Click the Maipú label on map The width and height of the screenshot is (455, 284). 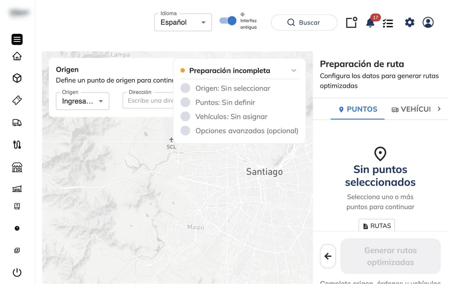click(x=196, y=227)
